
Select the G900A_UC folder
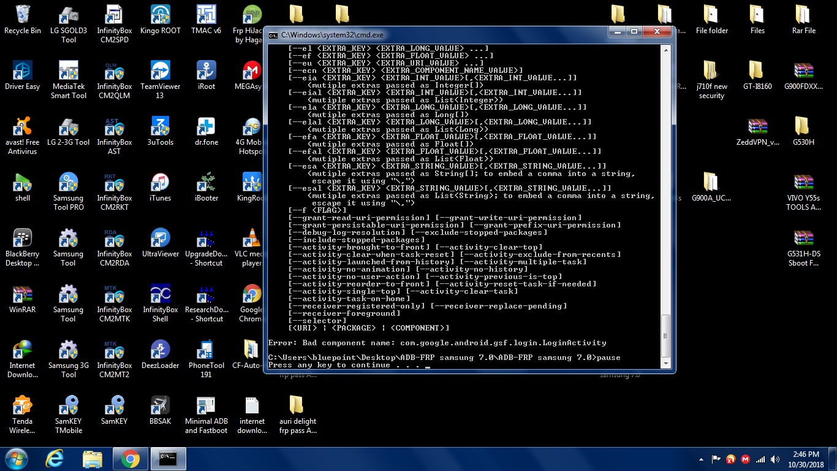pyautogui.click(x=711, y=187)
